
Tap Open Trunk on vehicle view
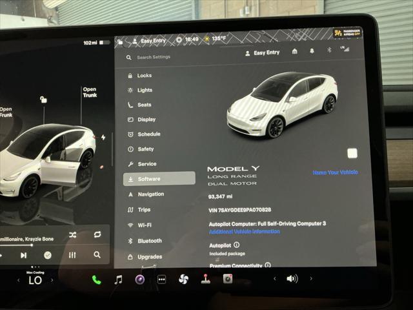[90, 92]
